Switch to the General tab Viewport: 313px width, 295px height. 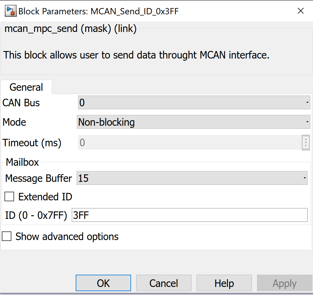point(26,87)
